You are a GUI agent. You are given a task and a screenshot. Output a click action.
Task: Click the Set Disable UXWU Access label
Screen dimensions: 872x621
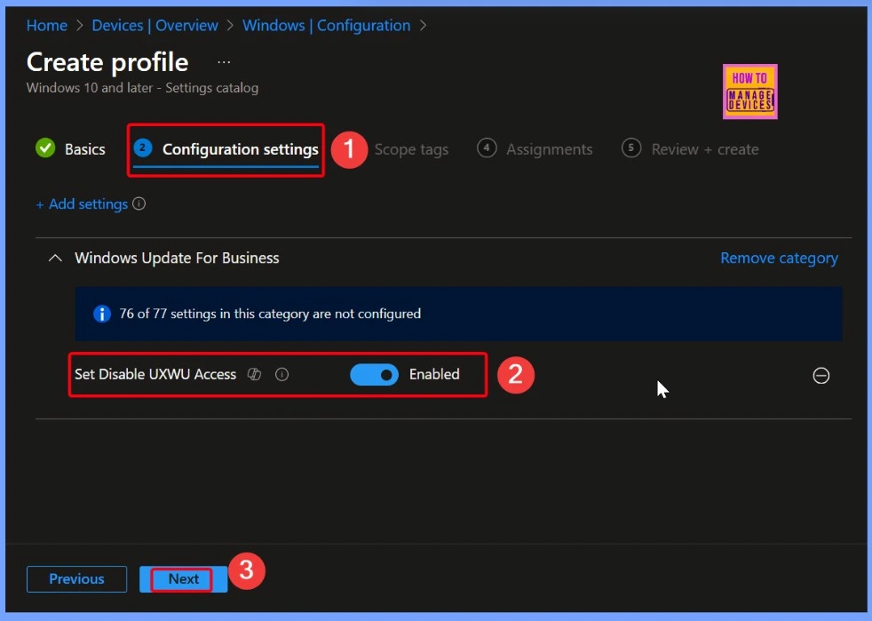pyautogui.click(x=155, y=375)
